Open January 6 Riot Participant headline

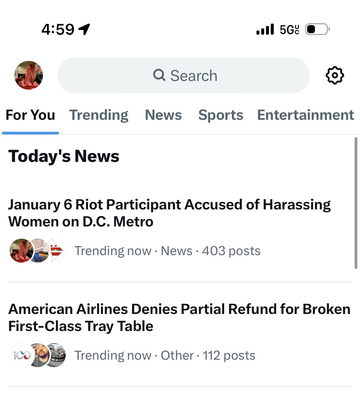coord(169,213)
